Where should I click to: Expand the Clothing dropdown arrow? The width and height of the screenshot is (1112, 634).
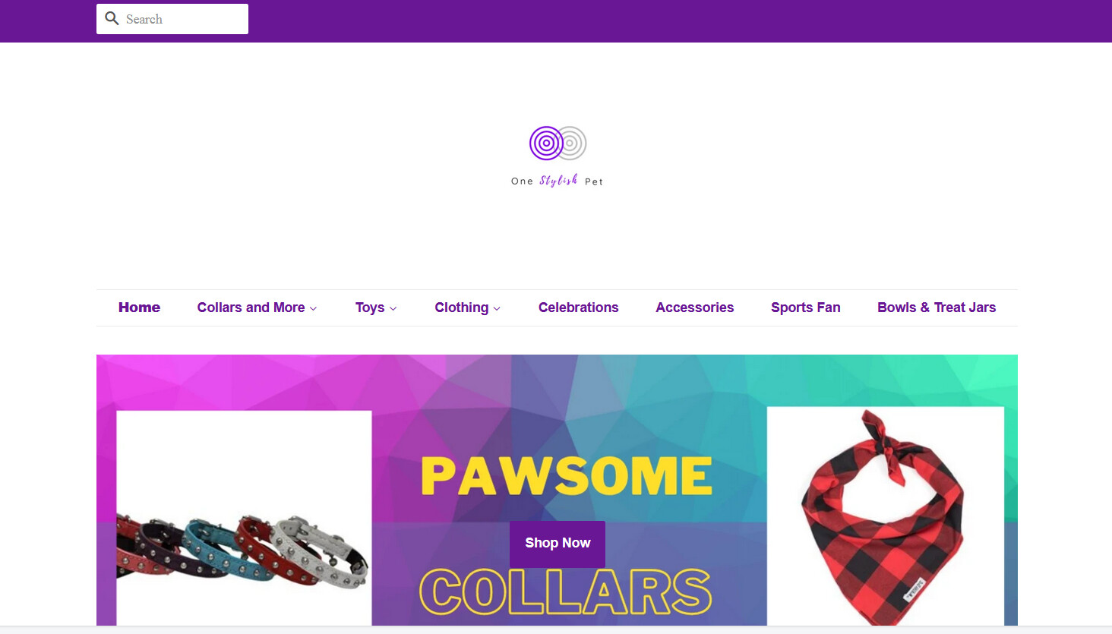click(x=497, y=308)
